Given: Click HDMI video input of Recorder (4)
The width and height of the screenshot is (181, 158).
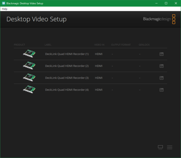Looking at the screenshot, I should click(x=99, y=90).
